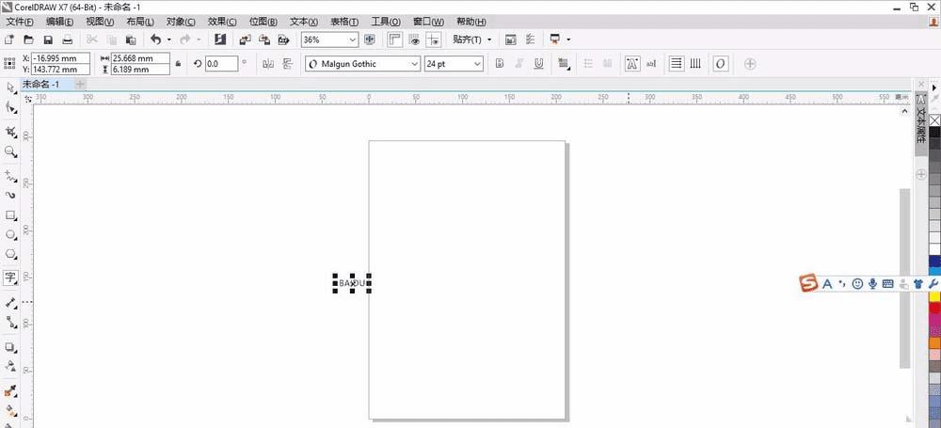
Task: Select the Color Eyedropper tool
Action: 10,391
